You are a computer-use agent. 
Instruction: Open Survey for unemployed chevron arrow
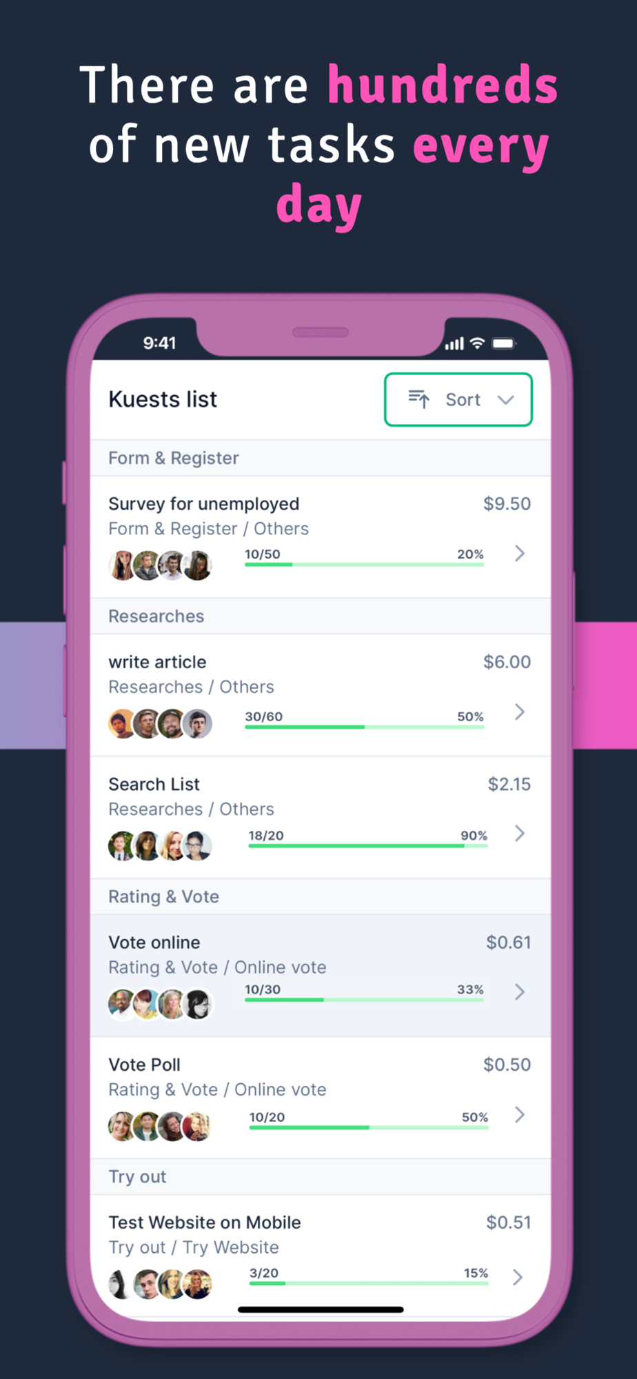[x=520, y=553]
